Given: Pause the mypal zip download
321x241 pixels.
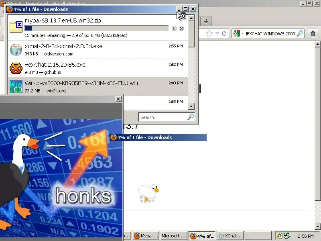Looking at the screenshot, I should 174,29.
